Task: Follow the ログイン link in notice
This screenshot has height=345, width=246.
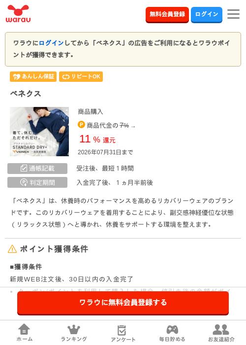Action: click(x=51, y=43)
